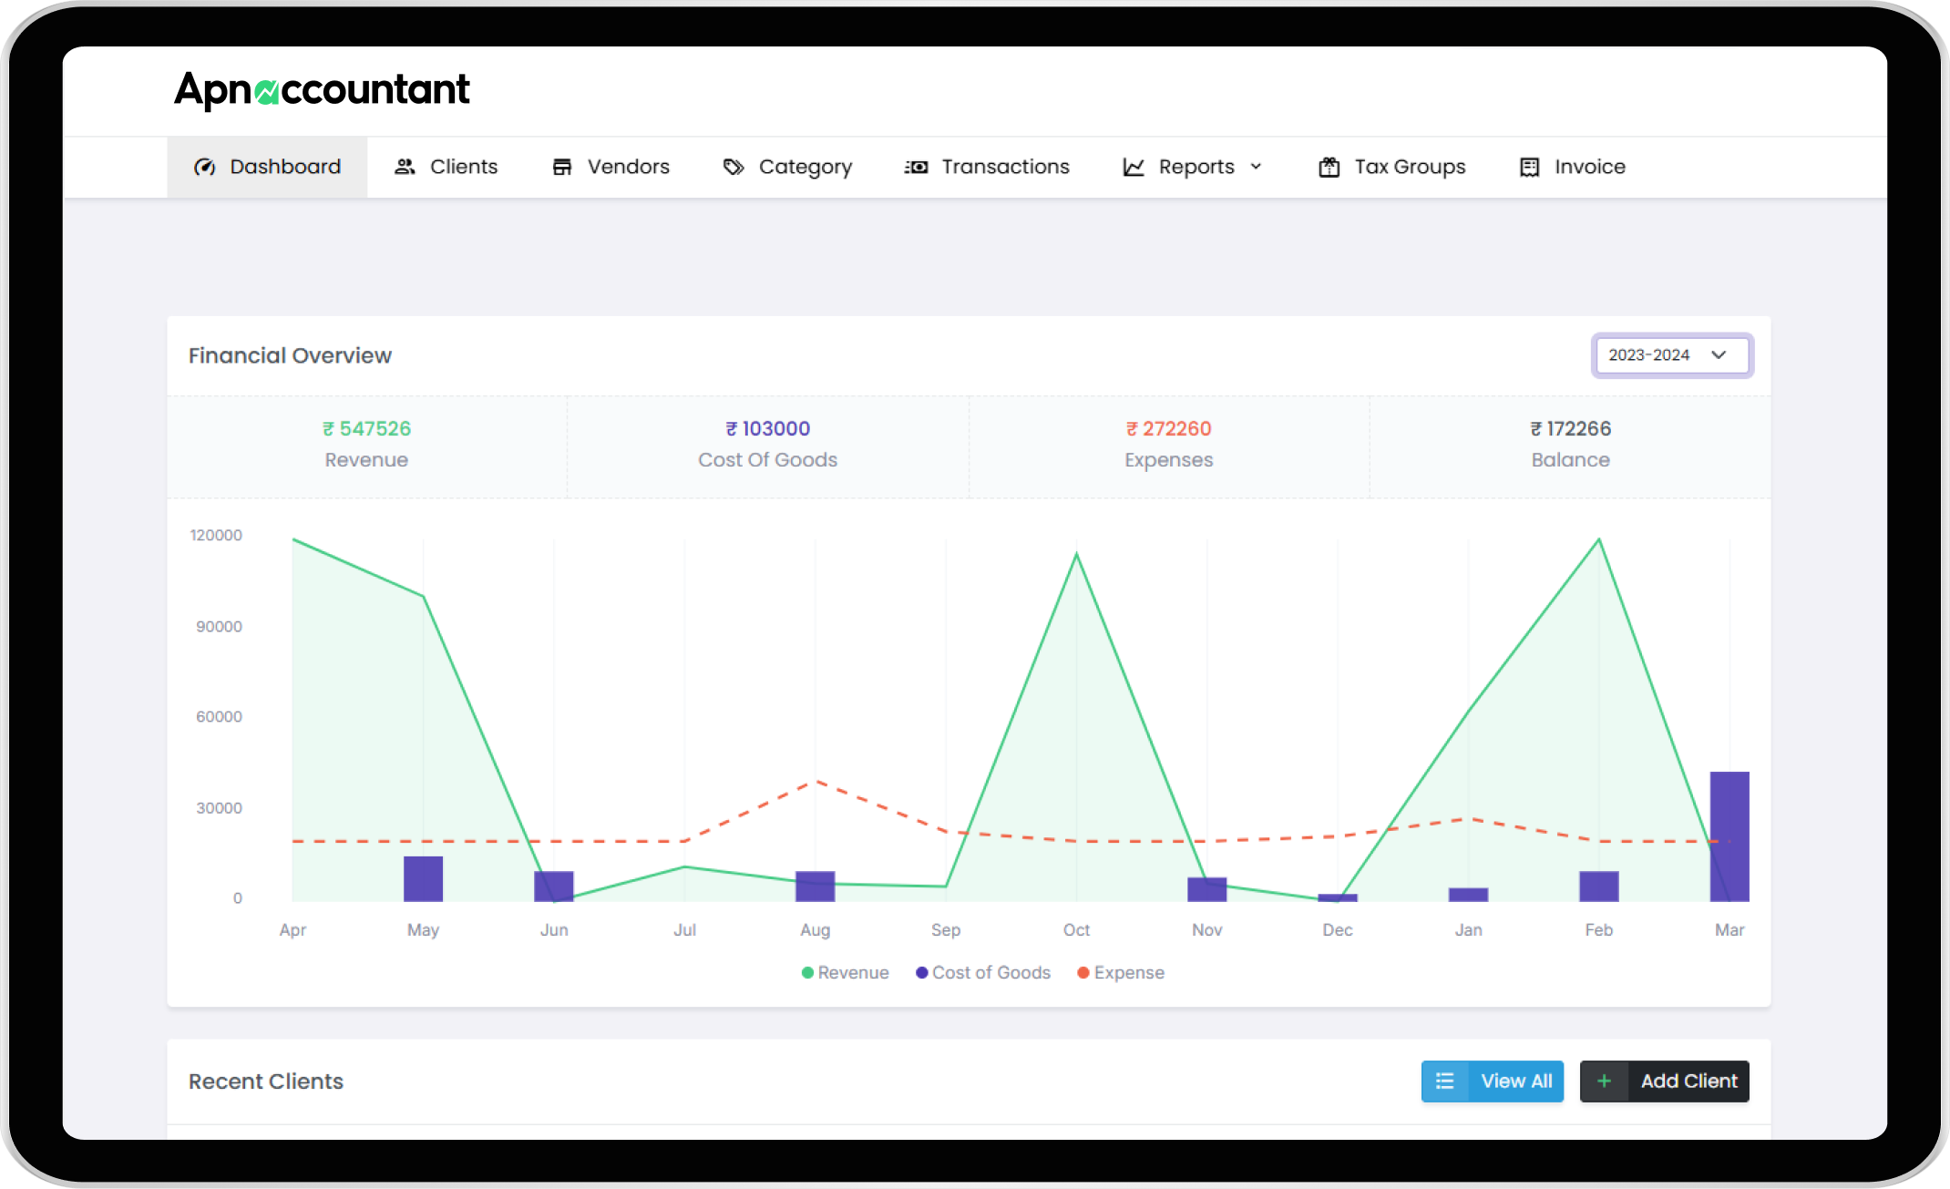The width and height of the screenshot is (1950, 1189).
Task: Click the list icon on View All
Action: pyautogui.click(x=1445, y=1081)
